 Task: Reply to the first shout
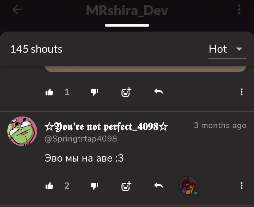[x=159, y=92]
